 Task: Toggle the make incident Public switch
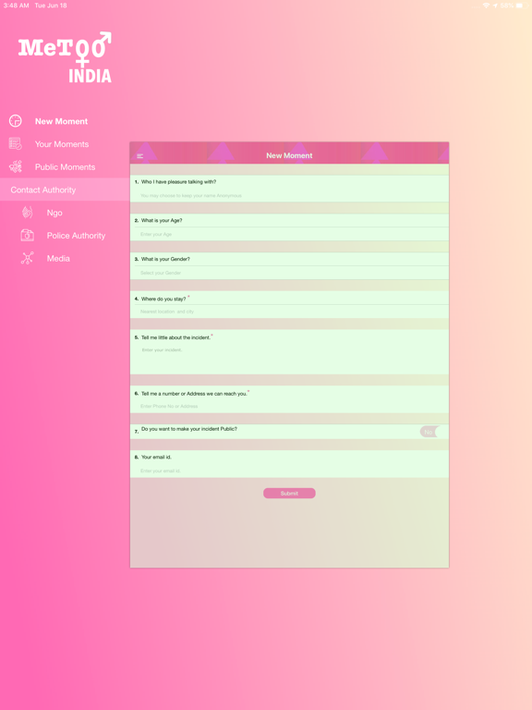click(429, 432)
